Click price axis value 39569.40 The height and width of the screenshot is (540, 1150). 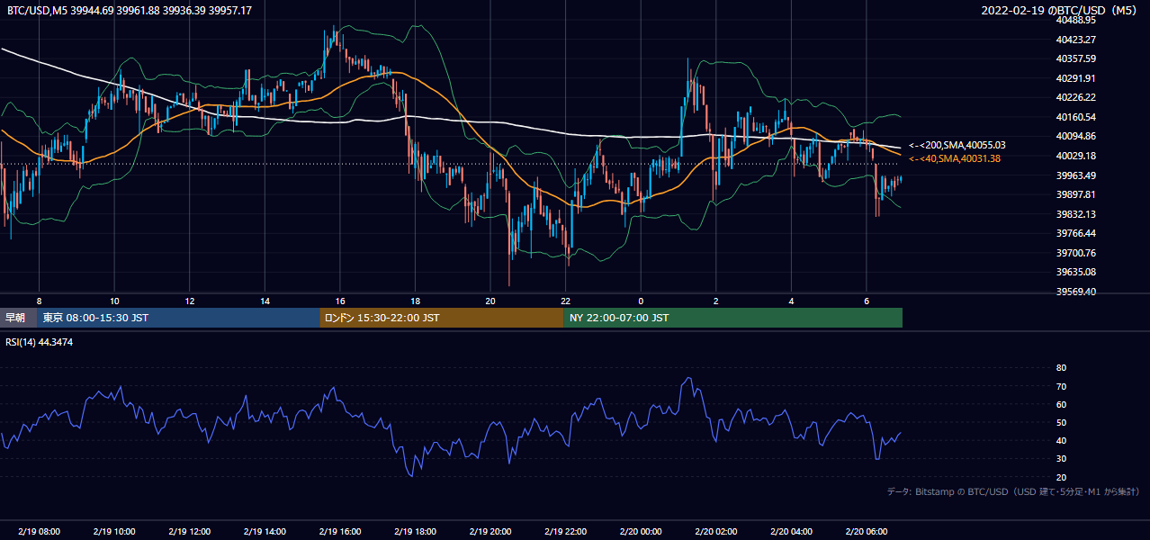pyautogui.click(x=1076, y=292)
